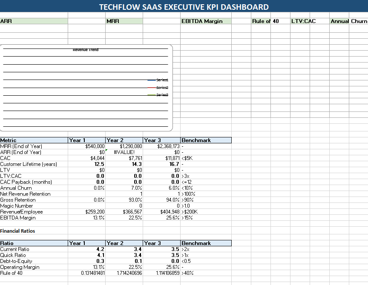Screen dimensions: 368x285
Task: Select the 14.3 customer lifetime cell
Action: (124, 164)
